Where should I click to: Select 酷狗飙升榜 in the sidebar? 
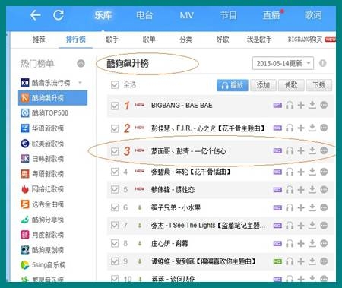point(52,98)
